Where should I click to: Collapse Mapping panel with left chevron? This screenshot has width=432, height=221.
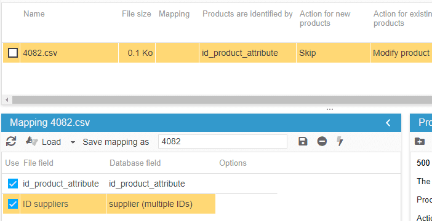point(388,123)
